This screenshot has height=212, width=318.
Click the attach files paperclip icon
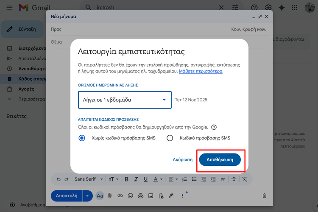click(110, 196)
